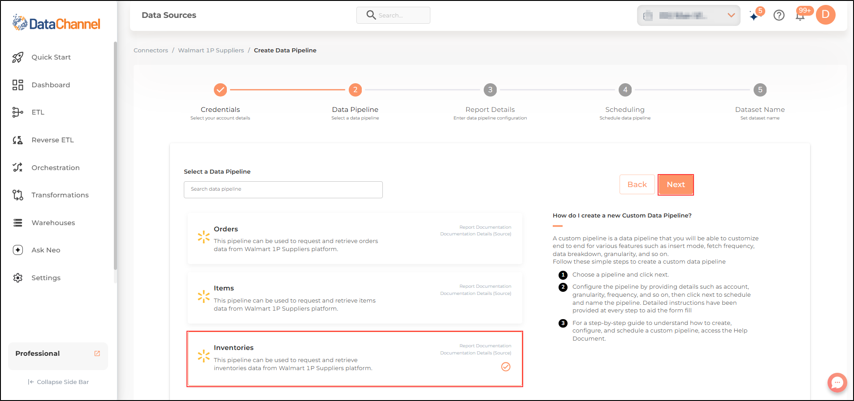Select the Reverse ETL icon
854x401 pixels.
(17, 140)
